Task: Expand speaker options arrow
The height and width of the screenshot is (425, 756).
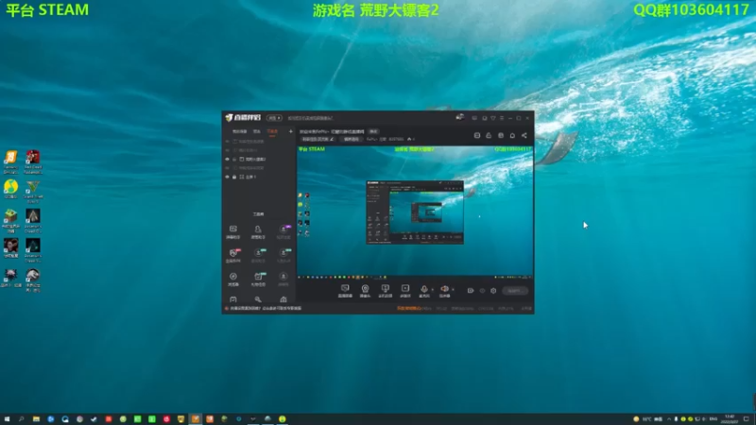Action: click(453, 290)
